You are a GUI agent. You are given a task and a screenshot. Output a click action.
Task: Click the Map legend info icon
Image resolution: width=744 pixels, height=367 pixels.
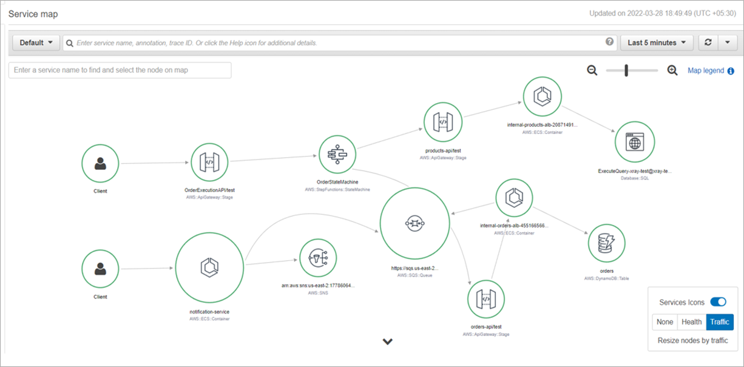click(x=731, y=71)
